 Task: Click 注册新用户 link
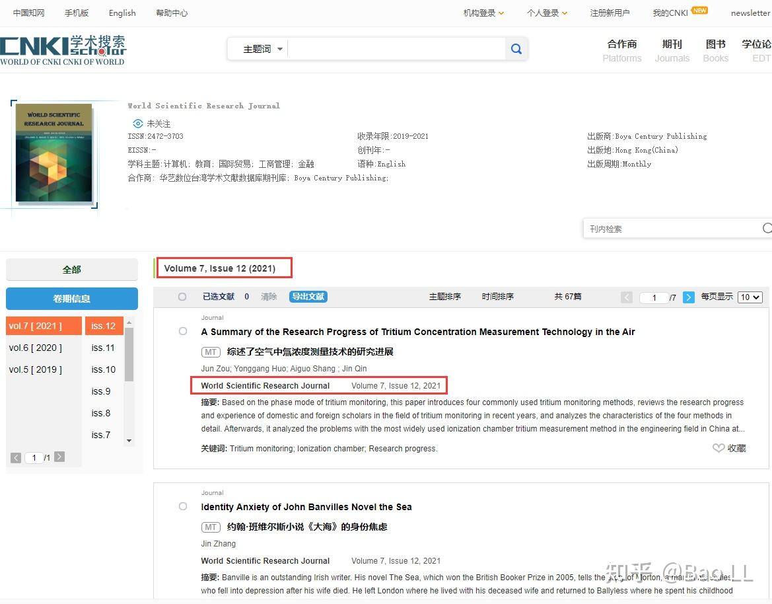[x=610, y=13]
